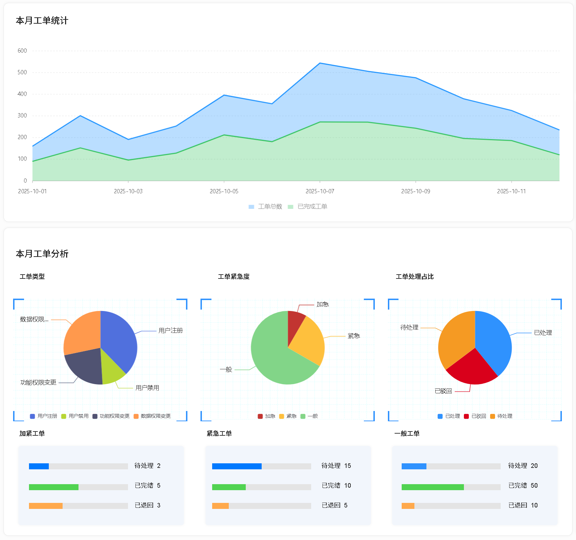Click the 2025-10-07 x-axis date label
The width and height of the screenshot is (576, 540).
click(x=320, y=191)
